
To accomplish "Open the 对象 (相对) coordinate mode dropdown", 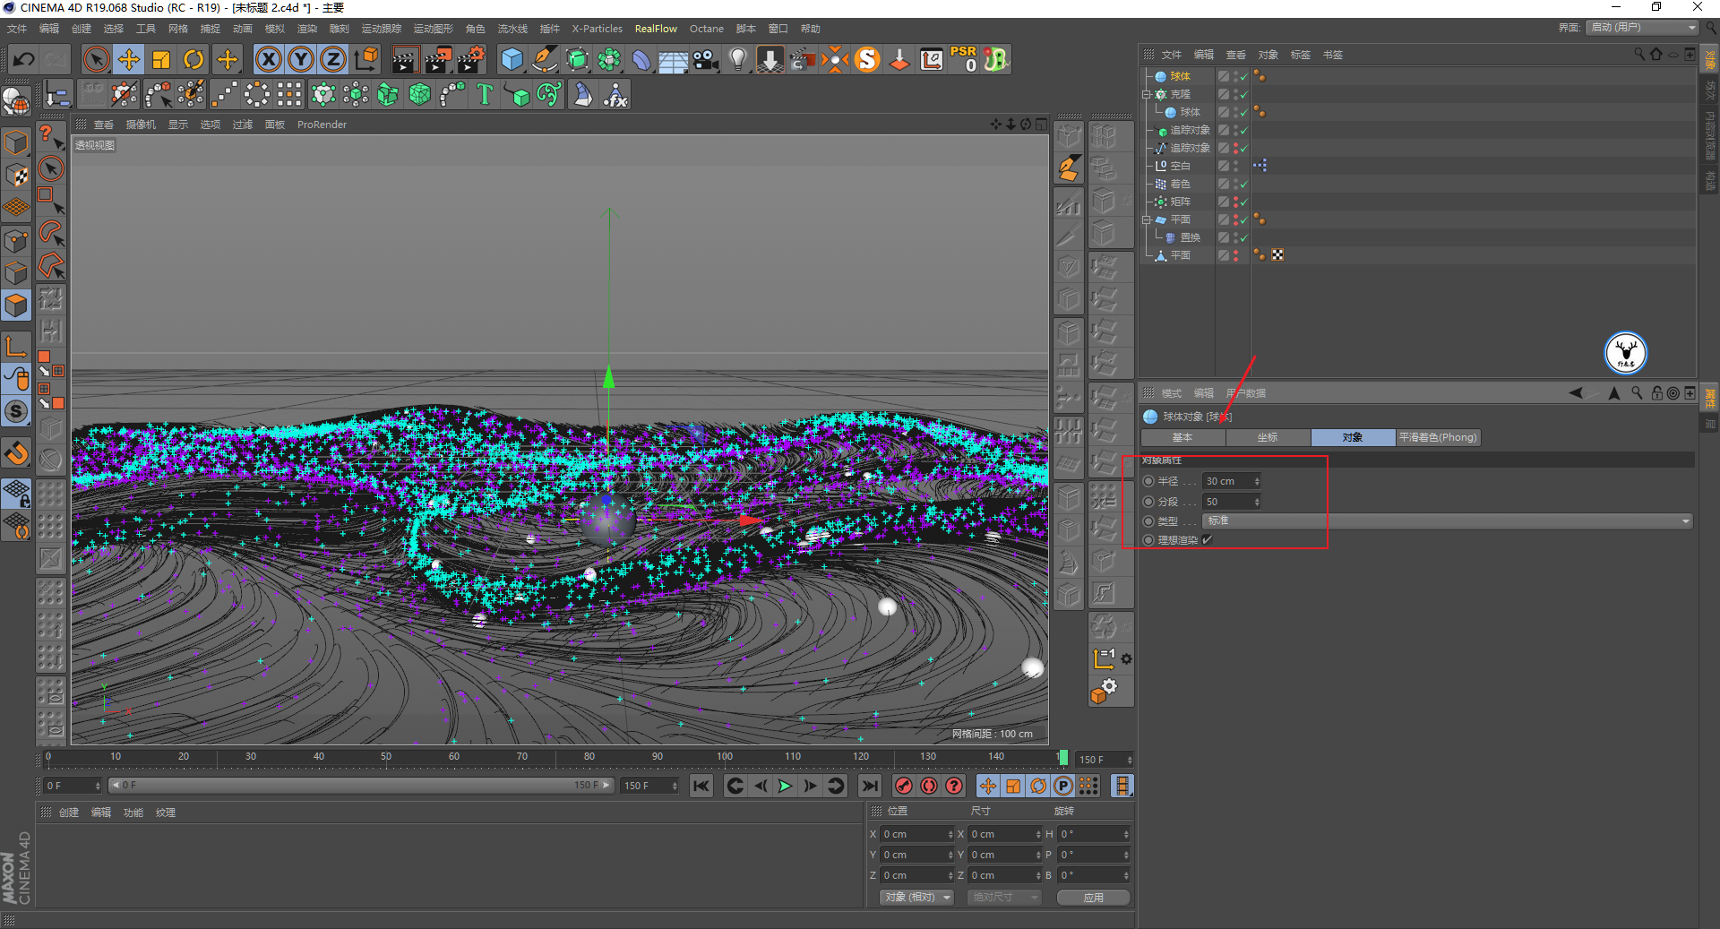I will tap(916, 897).
